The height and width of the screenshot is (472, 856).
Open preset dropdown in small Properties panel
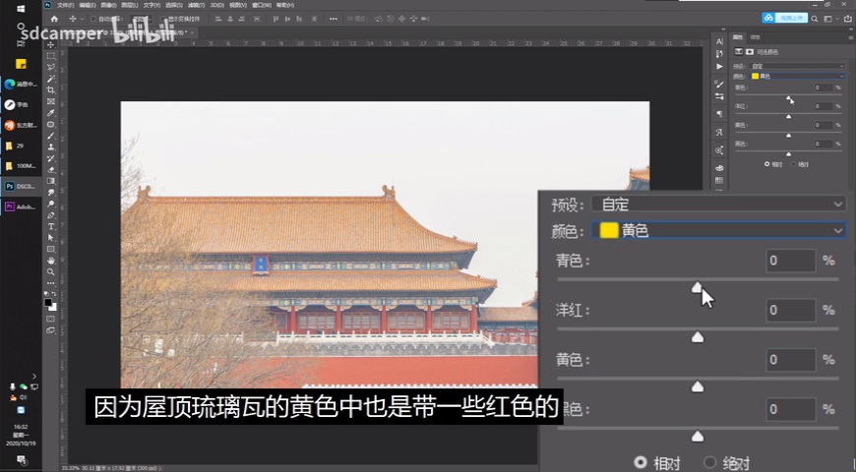797,66
